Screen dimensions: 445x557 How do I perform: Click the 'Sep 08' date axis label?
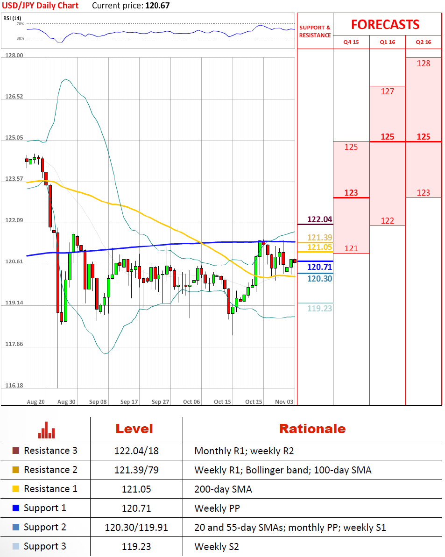pos(98,402)
